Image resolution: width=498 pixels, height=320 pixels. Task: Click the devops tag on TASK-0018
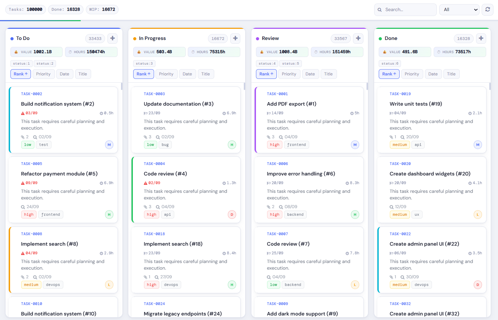[x=171, y=285]
